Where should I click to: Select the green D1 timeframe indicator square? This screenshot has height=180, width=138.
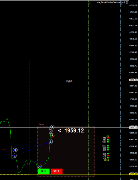(x=108, y=154)
